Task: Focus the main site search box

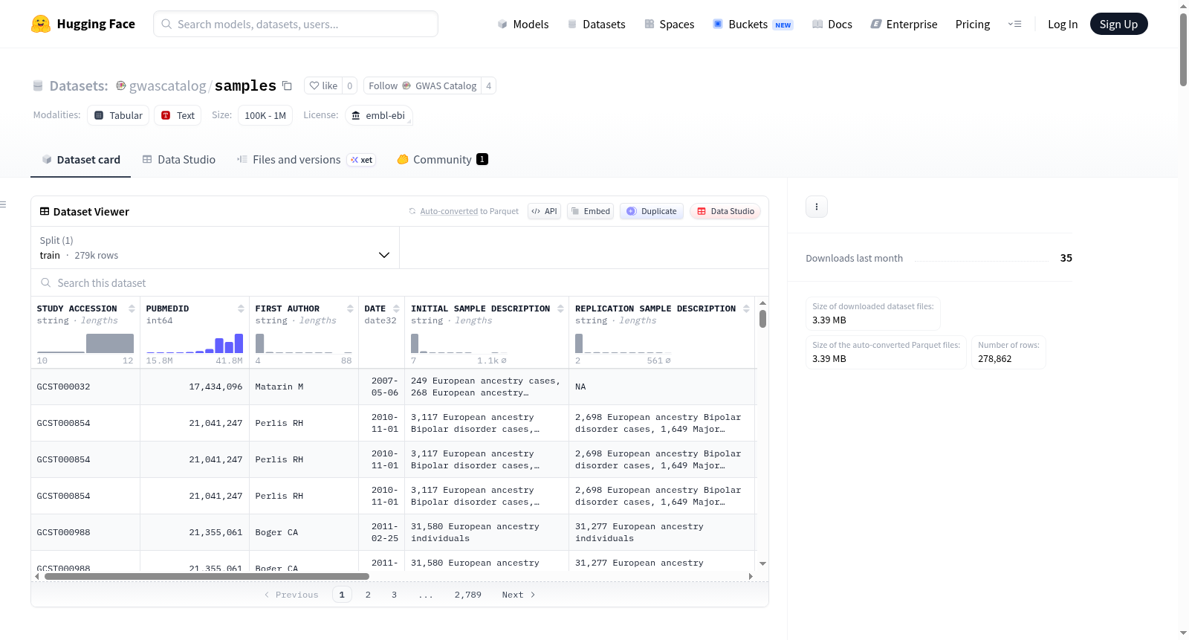Action: [296, 24]
